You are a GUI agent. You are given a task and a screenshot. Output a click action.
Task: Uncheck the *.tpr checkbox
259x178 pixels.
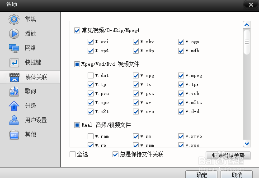(181, 85)
